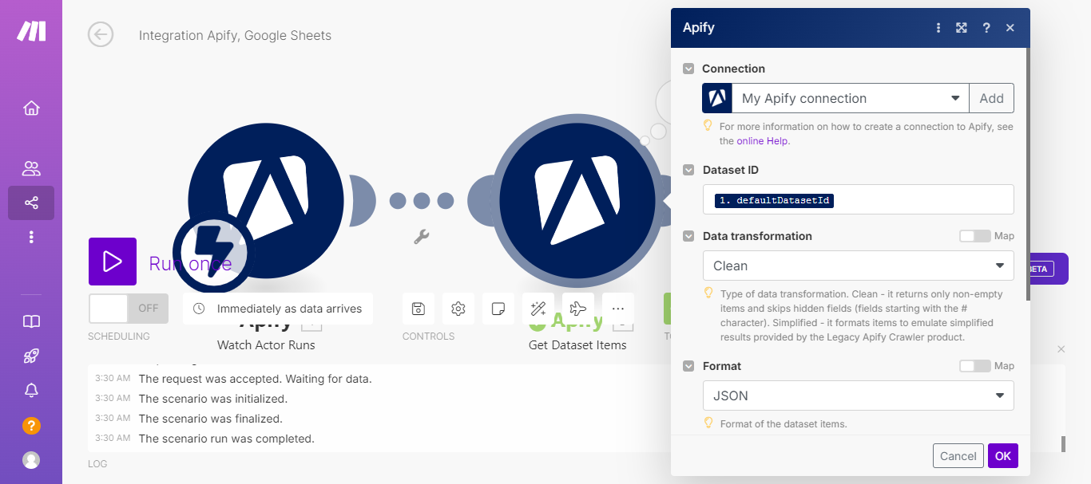Viewport: 1091px width, 484px height.
Task: Close the log panel with X
Action: (1061, 349)
